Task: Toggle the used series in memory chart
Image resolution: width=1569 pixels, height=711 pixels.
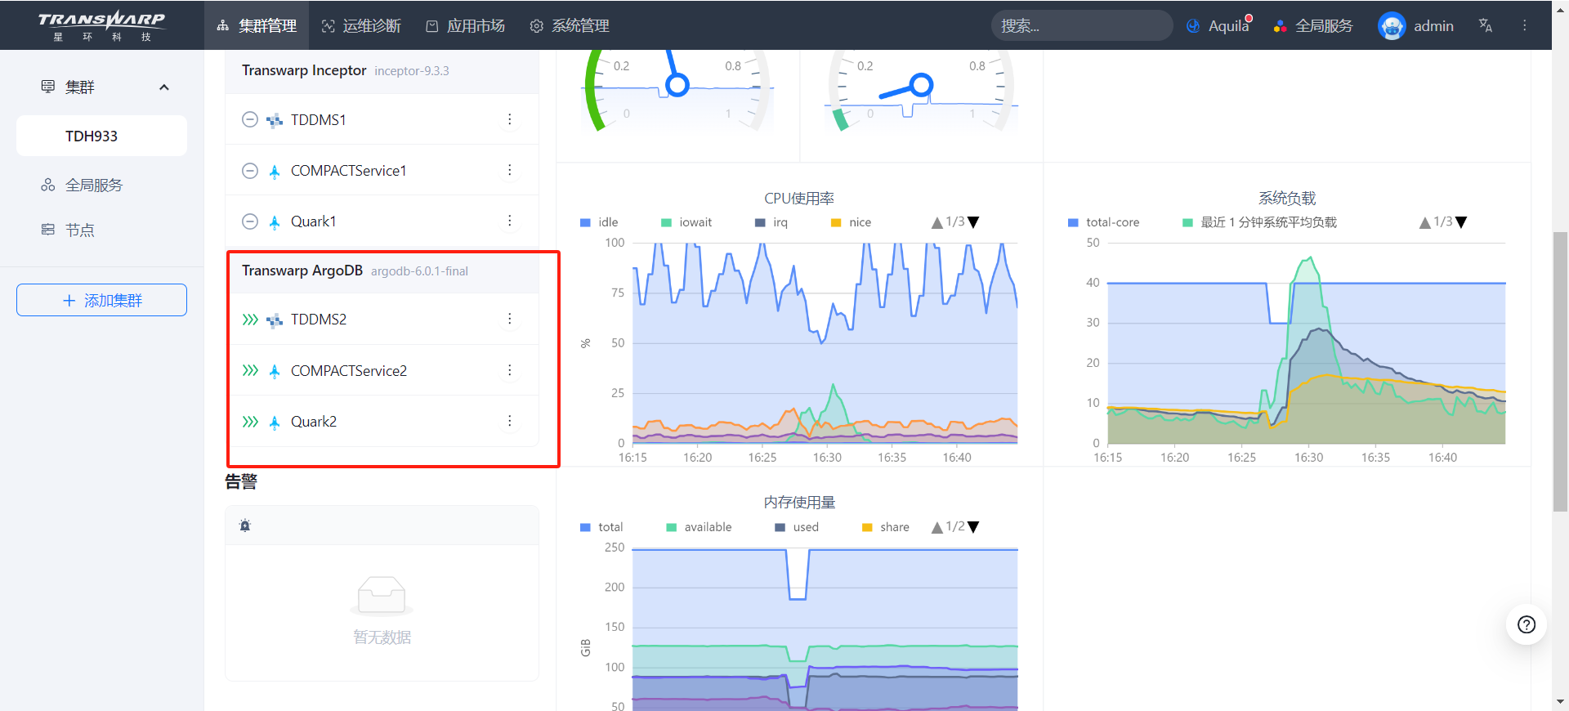Action: (x=797, y=527)
